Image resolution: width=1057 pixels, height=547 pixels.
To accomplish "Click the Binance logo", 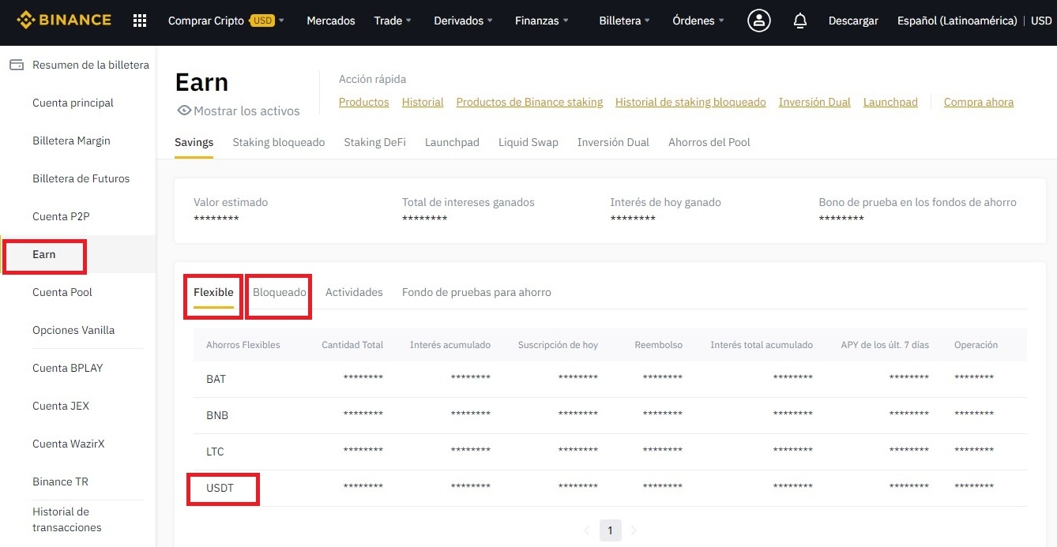I will tap(63, 21).
